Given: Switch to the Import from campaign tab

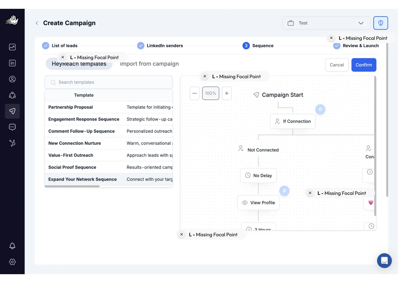Looking at the screenshot, I should pyautogui.click(x=149, y=64).
